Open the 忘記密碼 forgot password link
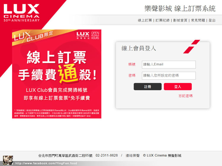222x166 pixels. click(x=186, y=96)
